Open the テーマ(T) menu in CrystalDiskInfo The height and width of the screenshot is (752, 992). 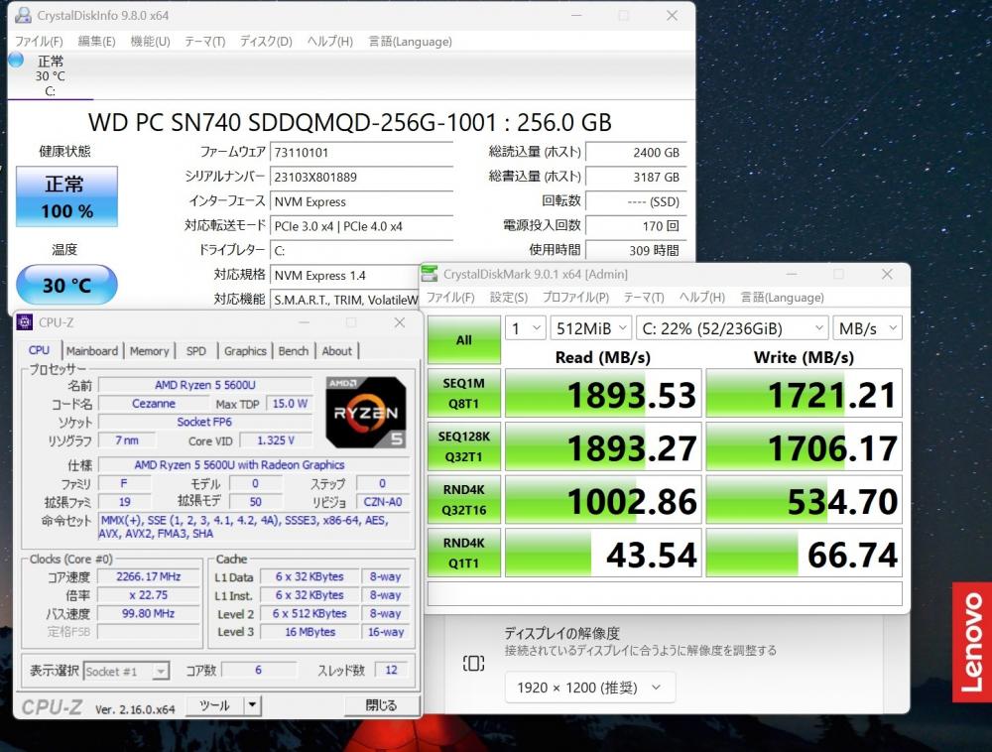[x=204, y=41]
